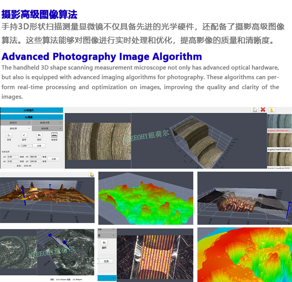Click the red jingshu1 EDF2020-05 filename
292x282 pixels.
click(x=279, y=131)
